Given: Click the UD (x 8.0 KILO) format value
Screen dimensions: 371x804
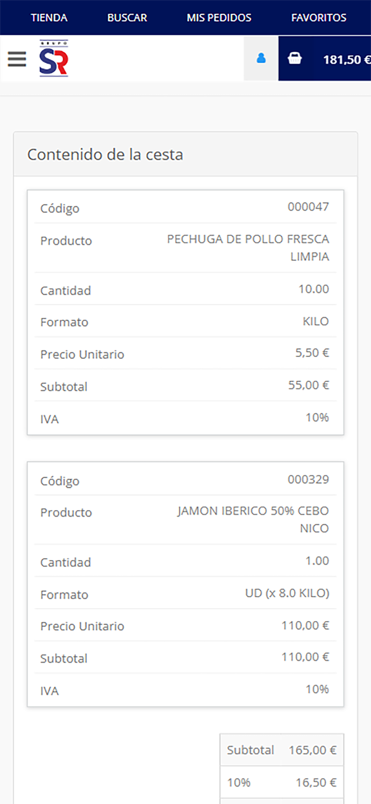Looking at the screenshot, I should pyautogui.click(x=287, y=593).
